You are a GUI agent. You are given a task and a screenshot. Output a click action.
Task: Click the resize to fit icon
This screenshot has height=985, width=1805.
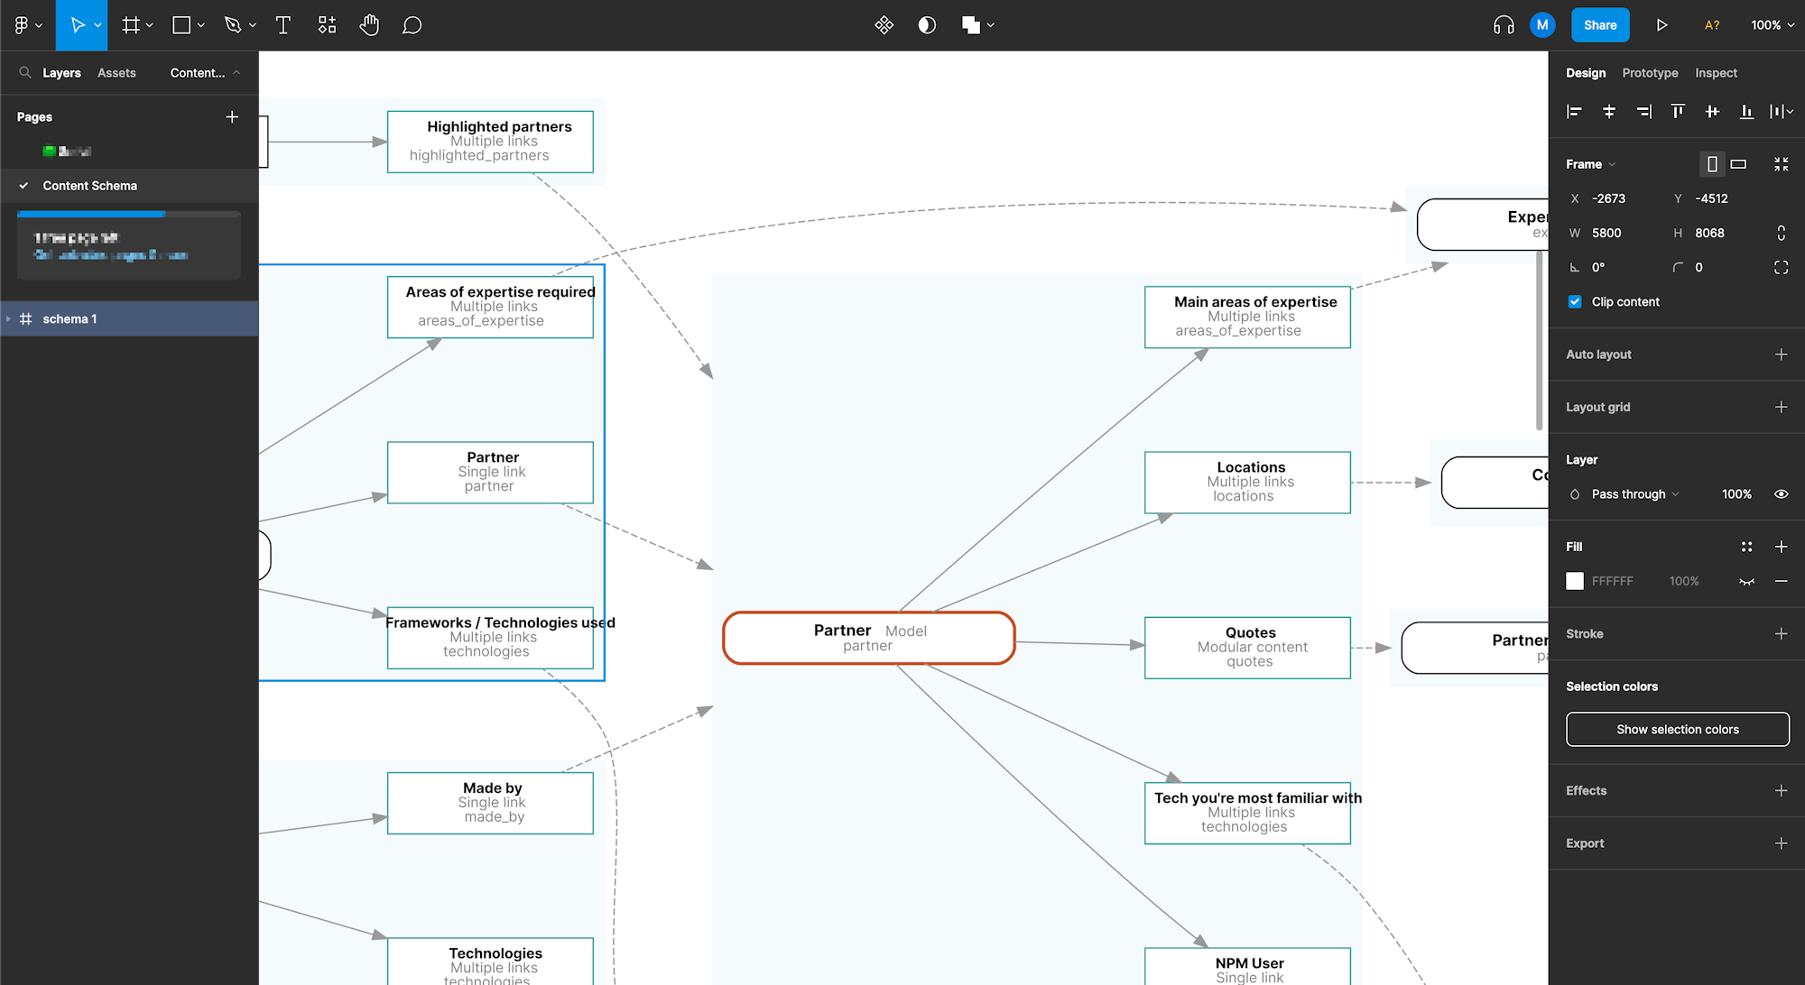pos(1781,164)
